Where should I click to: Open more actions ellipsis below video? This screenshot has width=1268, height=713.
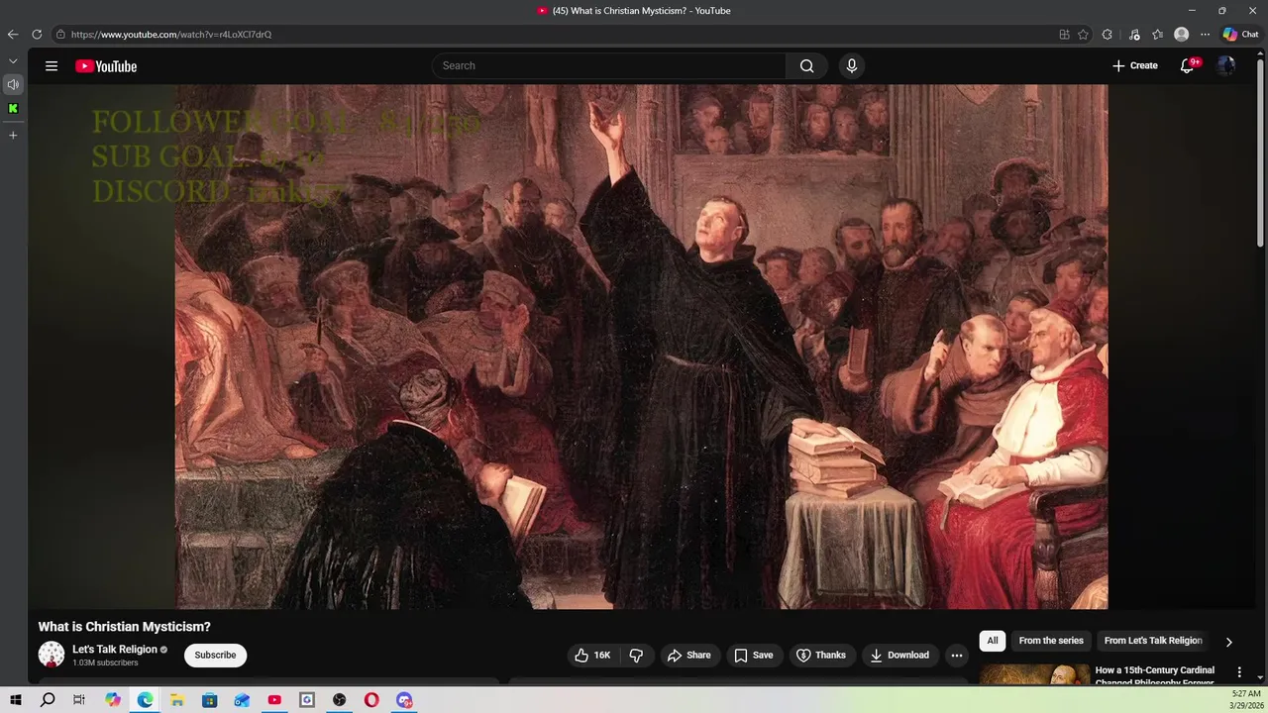(x=957, y=656)
